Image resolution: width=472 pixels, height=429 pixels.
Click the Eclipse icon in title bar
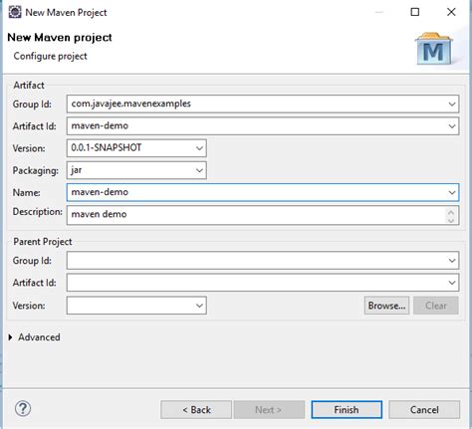15,12
